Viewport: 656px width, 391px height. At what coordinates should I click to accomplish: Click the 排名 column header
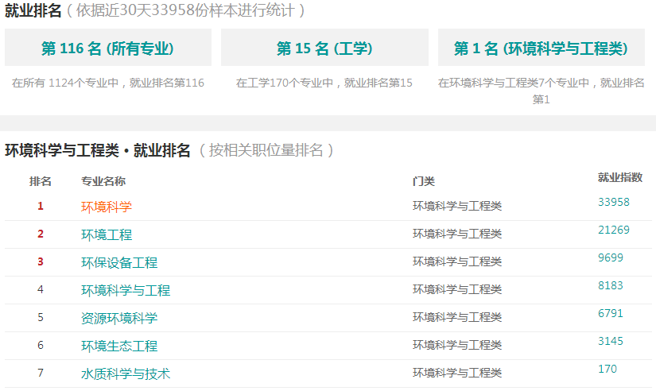tap(41, 181)
